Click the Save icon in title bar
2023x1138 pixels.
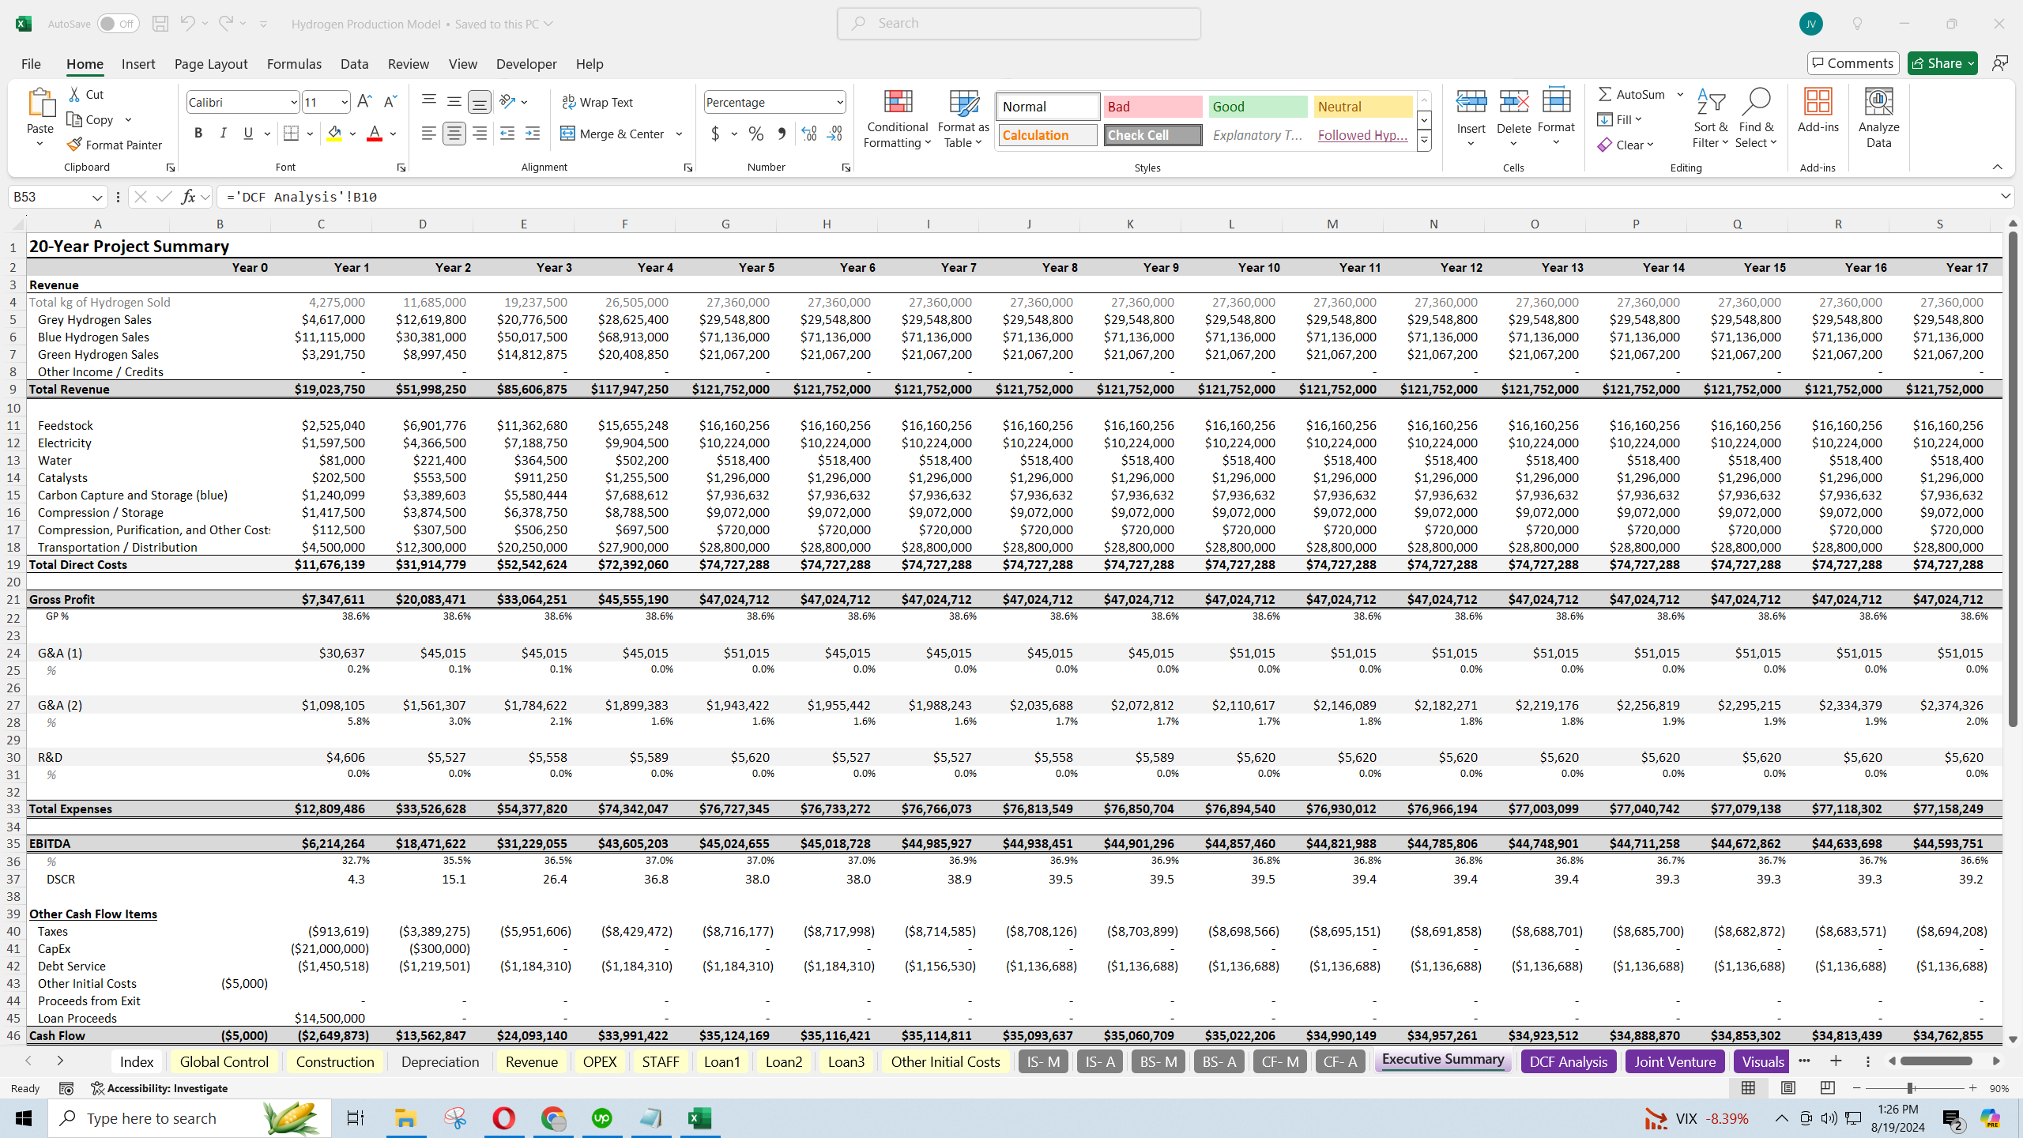(x=160, y=24)
